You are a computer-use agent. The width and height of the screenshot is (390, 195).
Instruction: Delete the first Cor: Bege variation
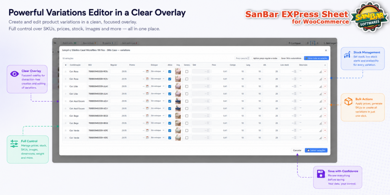(325, 116)
